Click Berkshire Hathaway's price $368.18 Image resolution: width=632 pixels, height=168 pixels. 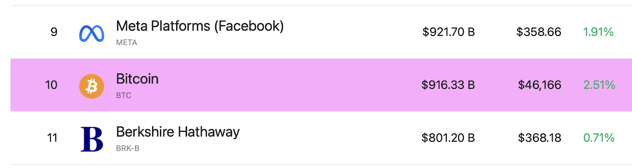click(540, 138)
